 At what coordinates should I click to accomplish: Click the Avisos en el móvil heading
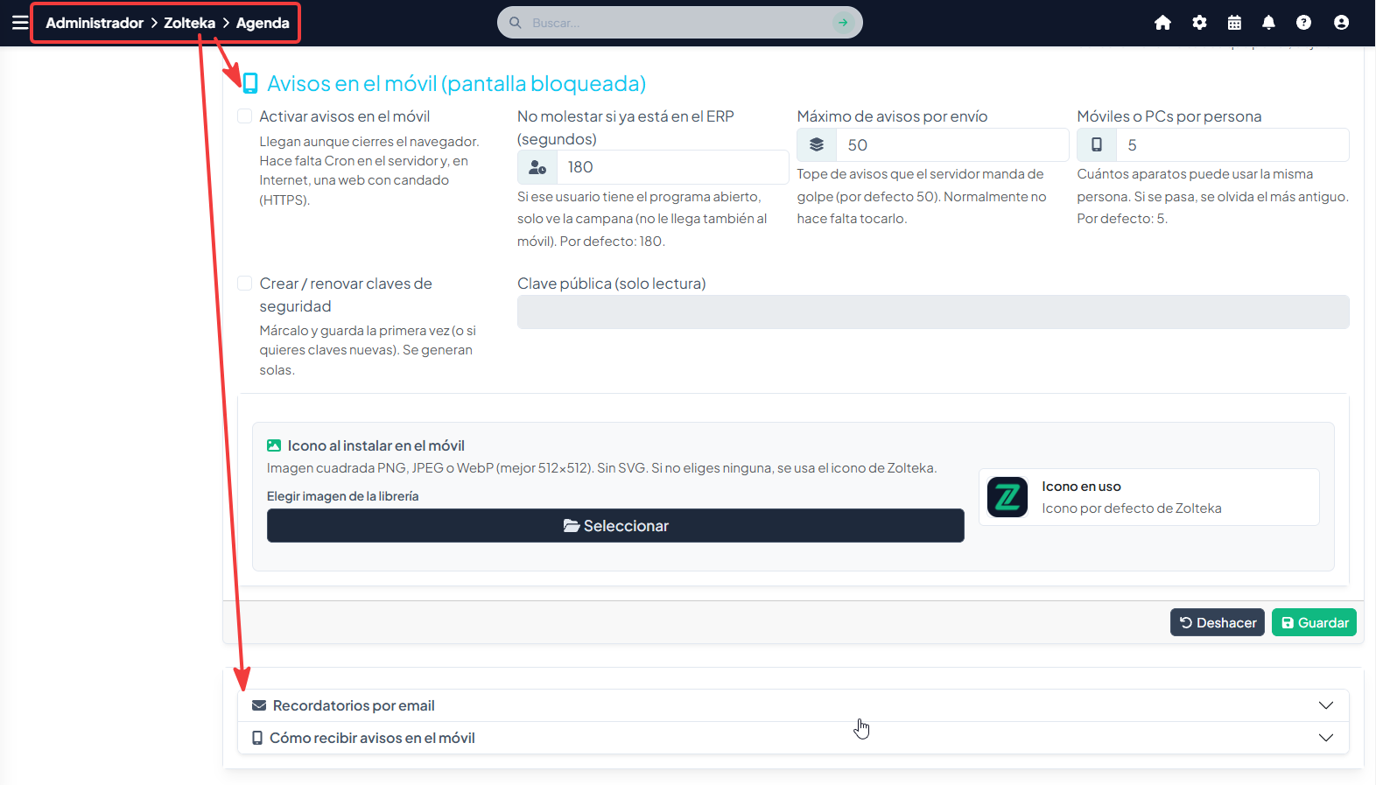click(x=456, y=83)
